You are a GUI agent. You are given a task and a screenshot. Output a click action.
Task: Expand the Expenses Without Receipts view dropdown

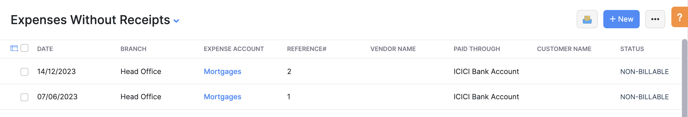coord(176,21)
